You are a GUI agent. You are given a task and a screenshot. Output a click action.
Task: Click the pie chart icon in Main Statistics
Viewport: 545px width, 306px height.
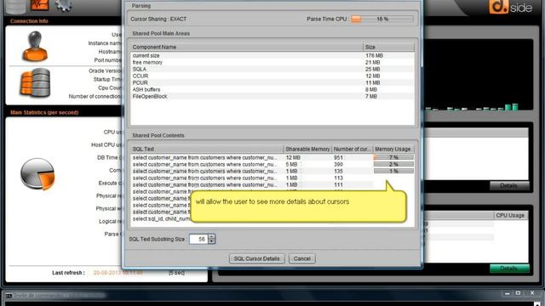37,173
